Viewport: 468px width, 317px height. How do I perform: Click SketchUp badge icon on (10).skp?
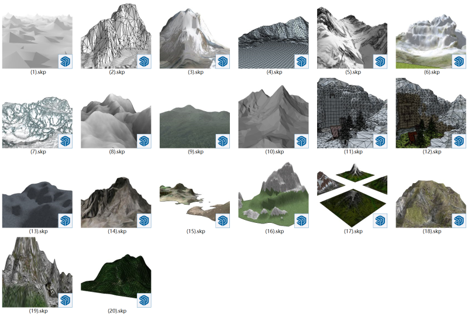click(x=301, y=141)
